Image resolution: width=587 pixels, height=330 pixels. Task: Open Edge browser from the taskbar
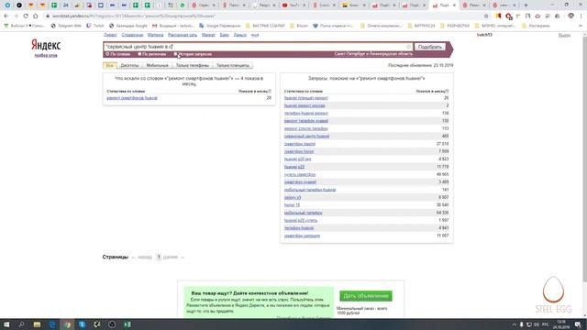click(x=52, y=324)
